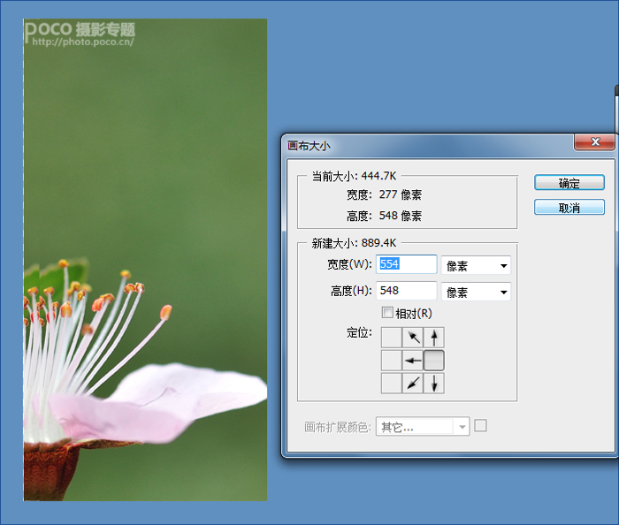Select the middle-left empty anchor square

click(x=391, y=360)
